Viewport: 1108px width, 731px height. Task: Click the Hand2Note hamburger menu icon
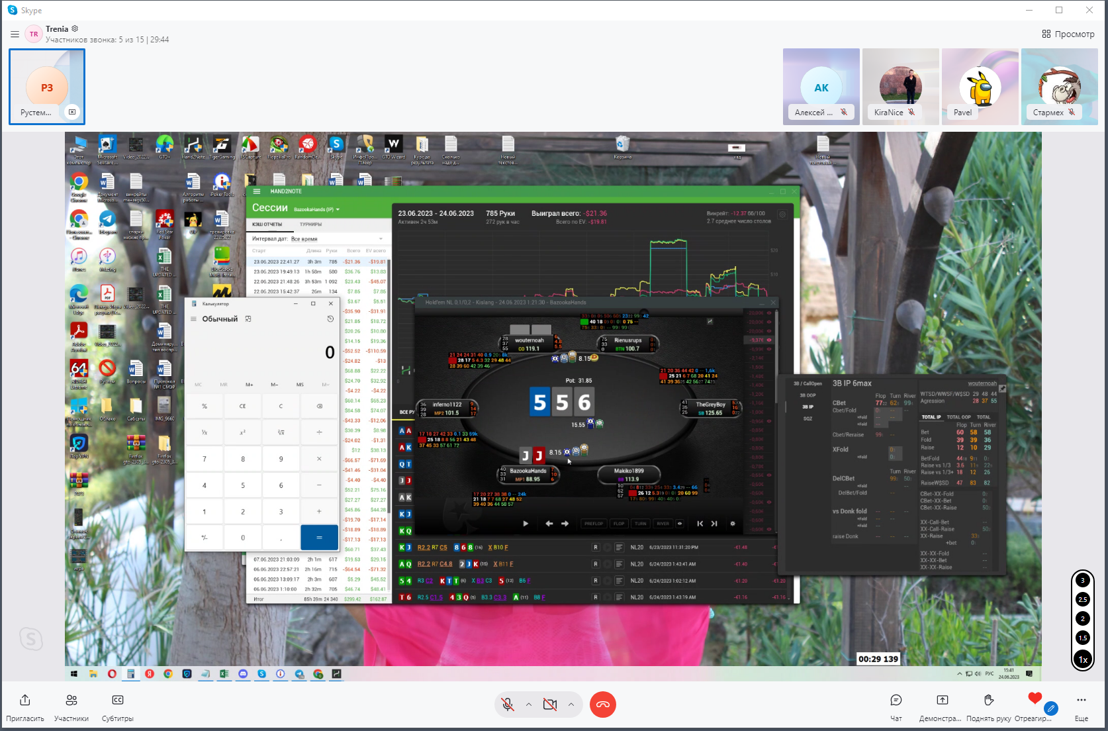point(257,191)
